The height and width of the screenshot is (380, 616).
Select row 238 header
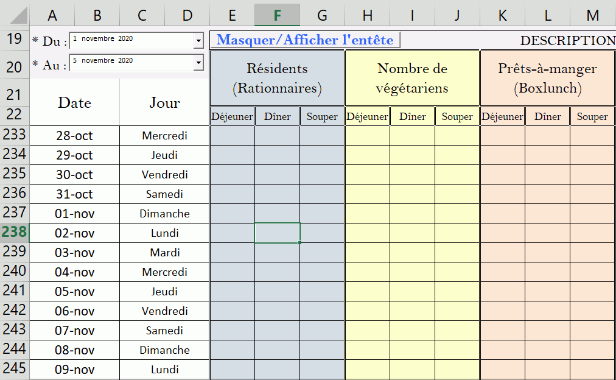tap(14, 233)
